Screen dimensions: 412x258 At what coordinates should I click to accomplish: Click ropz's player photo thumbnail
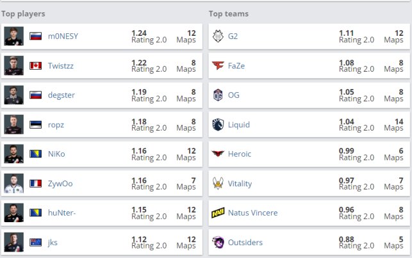14,124
